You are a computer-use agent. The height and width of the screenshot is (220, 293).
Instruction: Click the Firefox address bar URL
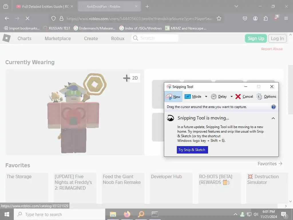(x=139, y=19)
